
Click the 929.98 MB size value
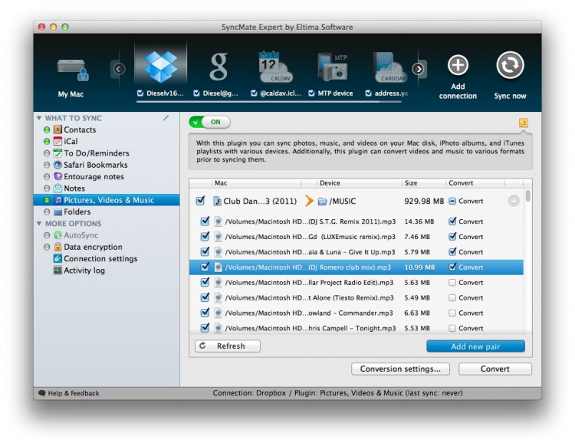(424, 202)
